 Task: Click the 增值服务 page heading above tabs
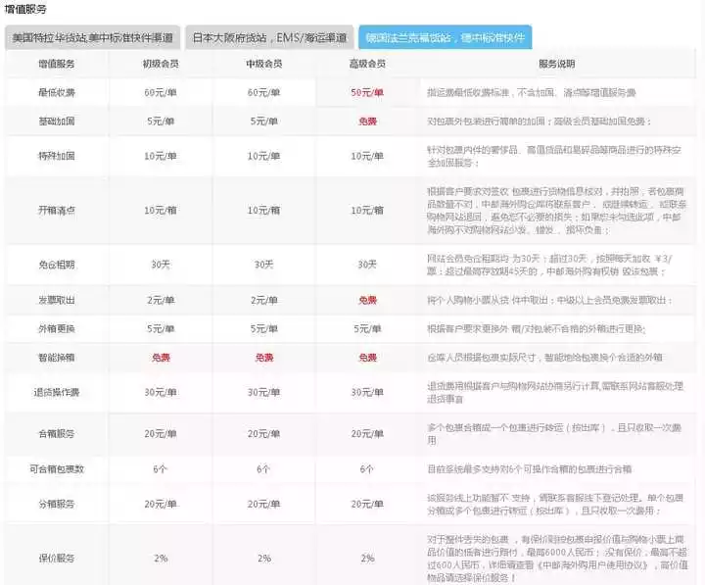coord(25,9)
